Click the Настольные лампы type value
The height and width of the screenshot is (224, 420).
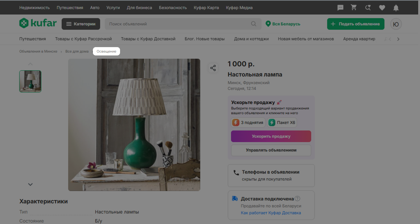117,212
